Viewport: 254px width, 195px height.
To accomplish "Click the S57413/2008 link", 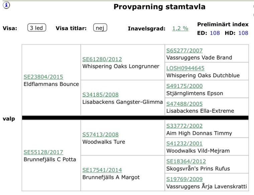I will pyautogui.click(x=100, y=134).
